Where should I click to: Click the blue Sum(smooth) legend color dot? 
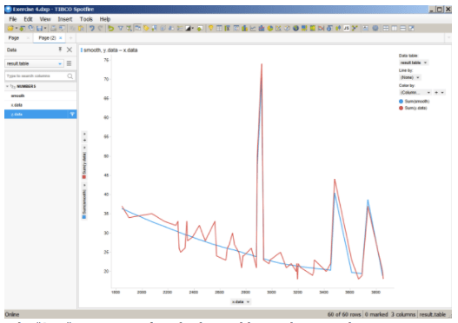pos(401,102)
